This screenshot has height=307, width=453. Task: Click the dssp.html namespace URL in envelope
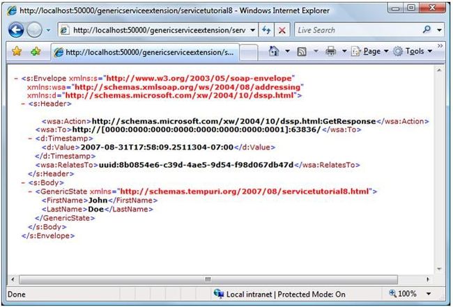pyautogui.click(x=179, y=95)
